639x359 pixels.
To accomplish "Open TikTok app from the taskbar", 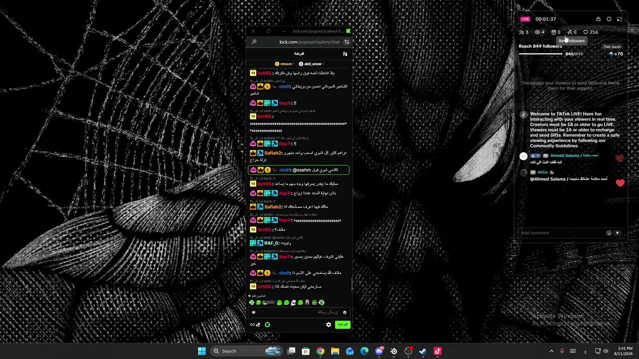I will (x=437, y=351).
